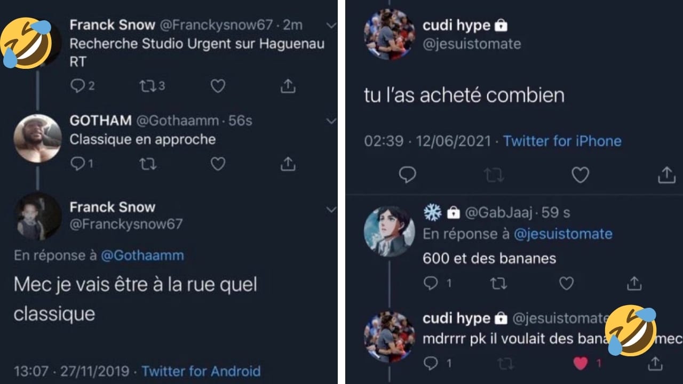Screen dimensions: 683x384
Task: Open the @Gothaamm mention in reply header
Action: (142, 255)
